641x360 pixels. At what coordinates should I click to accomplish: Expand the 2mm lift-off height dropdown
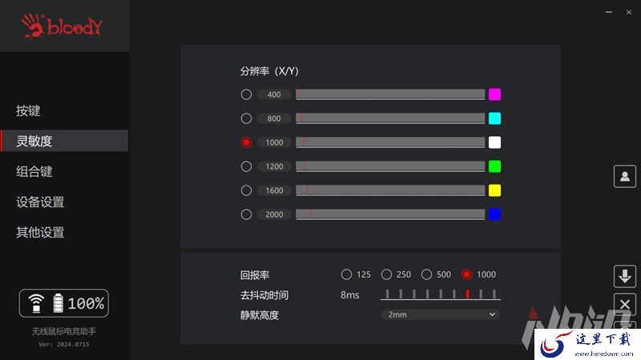[x=440, y=314]
